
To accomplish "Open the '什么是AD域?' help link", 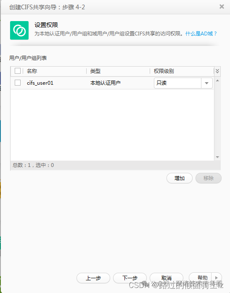I will (x=201, y=34).
